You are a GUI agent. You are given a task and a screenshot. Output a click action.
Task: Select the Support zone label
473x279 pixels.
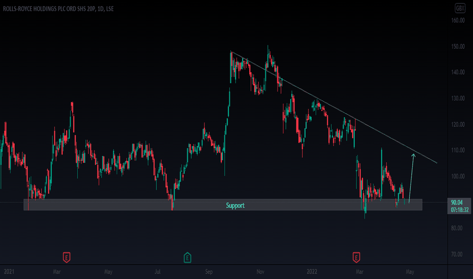point(235,205)
